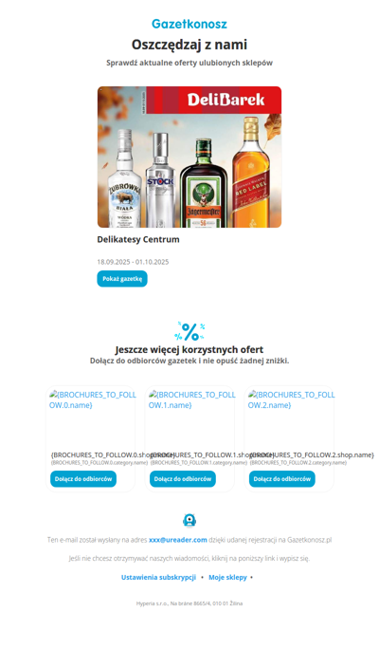Click the percent discount icon

click(x=189, y=331)
